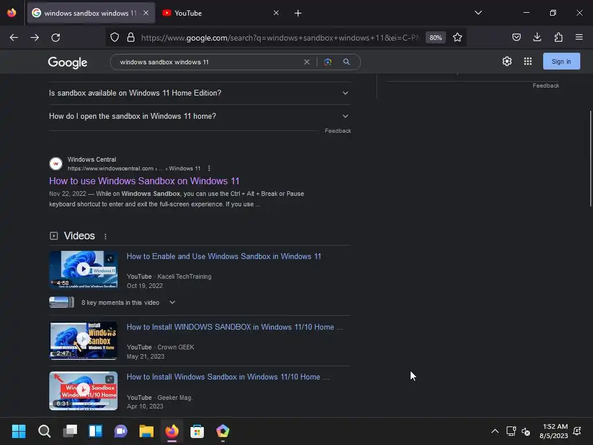The width and height of the screenshot is (593, 445).
Task: Click the address bar URL
Action: pos(280,38)
